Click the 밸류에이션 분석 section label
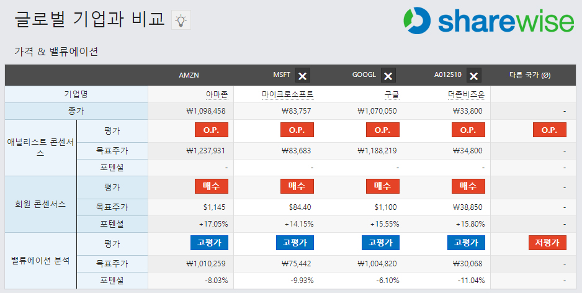Screen dimensions: 582x293 [x=40, y=261]
